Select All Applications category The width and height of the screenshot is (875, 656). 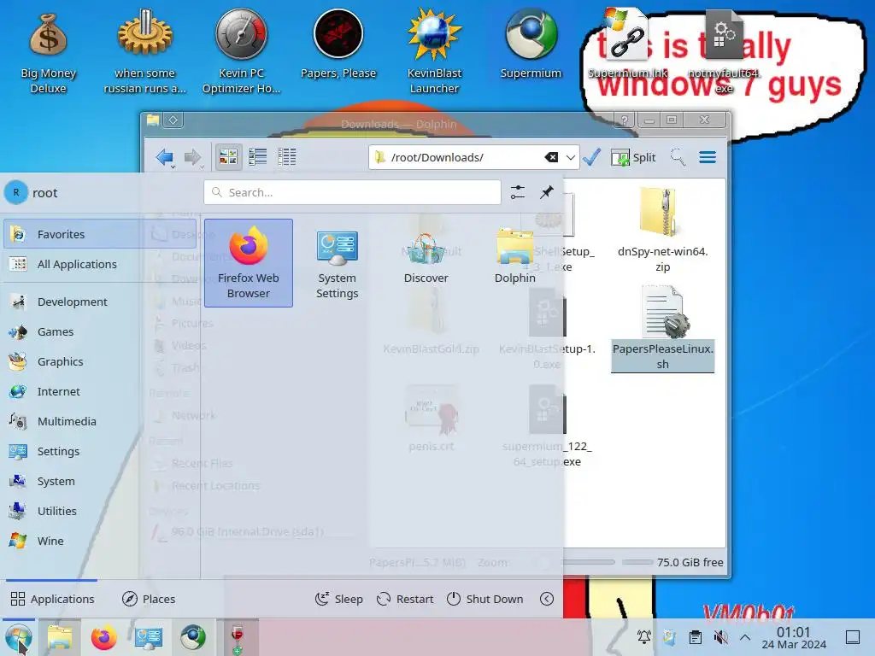tap(100, 265)
